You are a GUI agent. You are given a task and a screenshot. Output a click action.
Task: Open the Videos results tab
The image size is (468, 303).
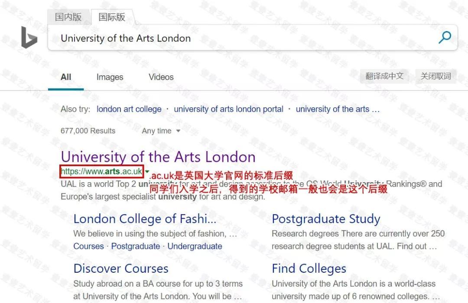coord(161,77)
